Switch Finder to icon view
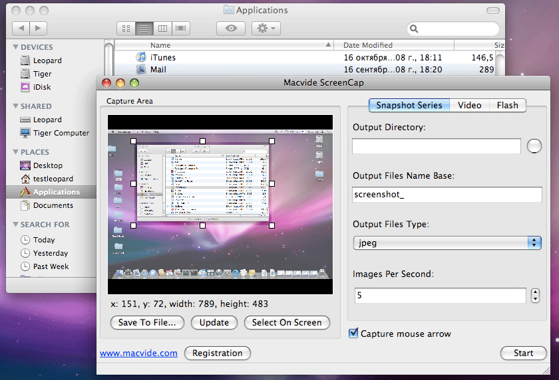559x380 pixels. click(x=126, y=29)
